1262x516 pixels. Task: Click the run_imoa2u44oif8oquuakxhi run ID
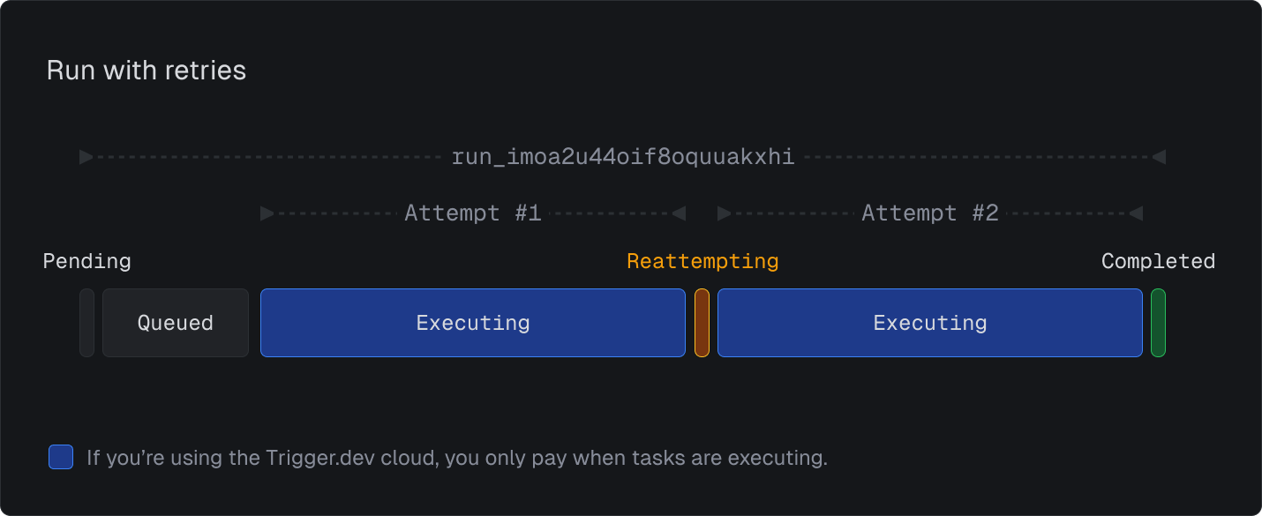(x=623, y=157)
